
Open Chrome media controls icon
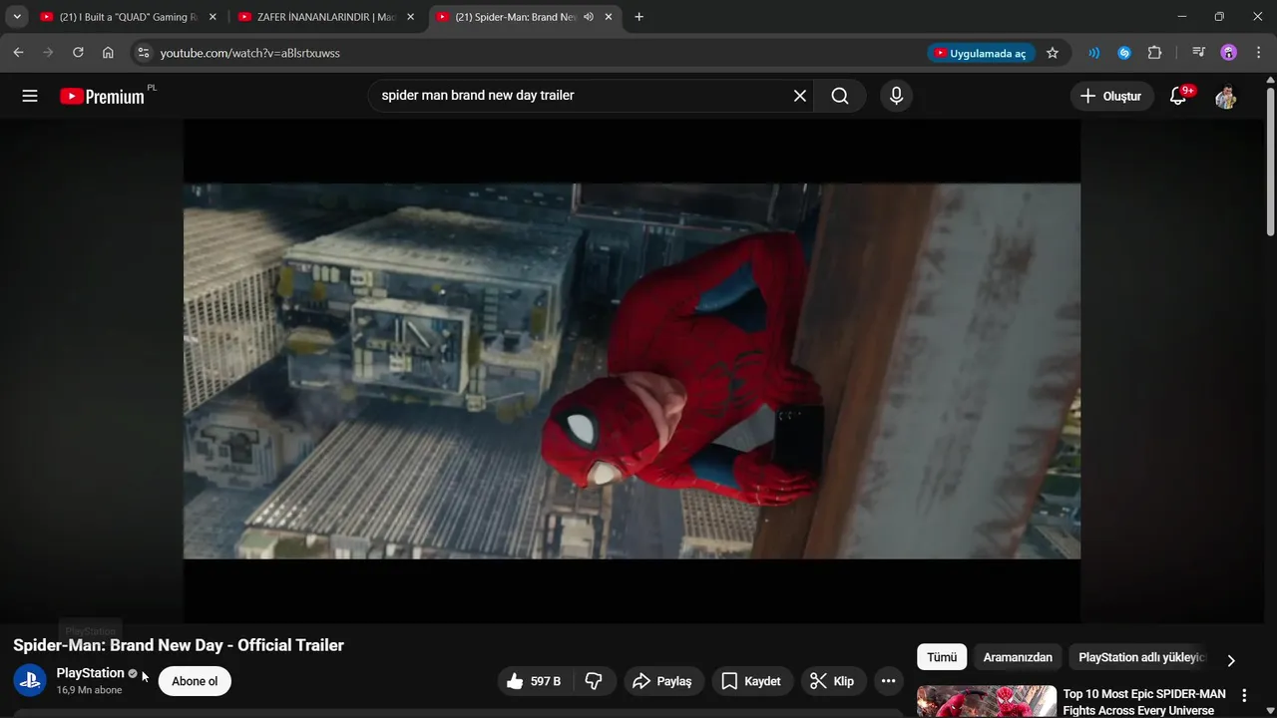pyautogui.click(x=1199, y=53)
